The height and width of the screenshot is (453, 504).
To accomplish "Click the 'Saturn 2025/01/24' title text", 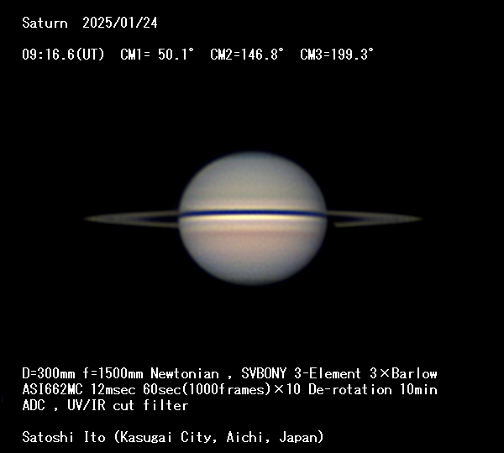I will coord(90,23).
